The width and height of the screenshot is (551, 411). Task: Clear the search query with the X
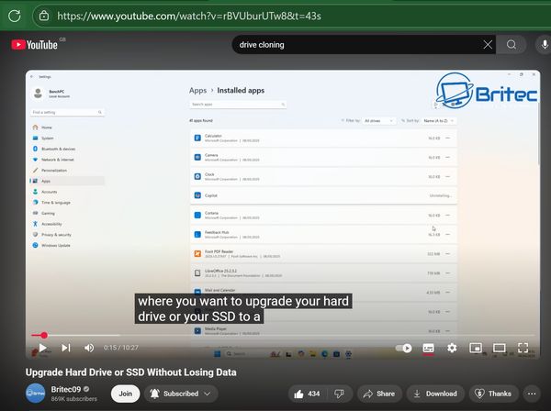(488, 45)
